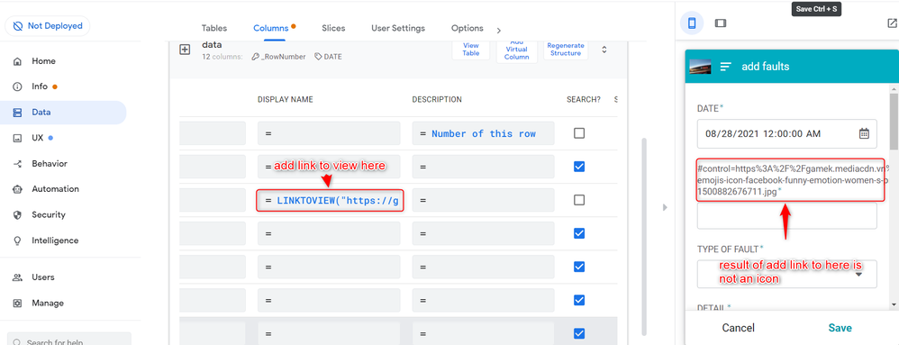Click Cancel in the preview form
The width and height of the screenshot is (899, 345).
coord(738,328)
